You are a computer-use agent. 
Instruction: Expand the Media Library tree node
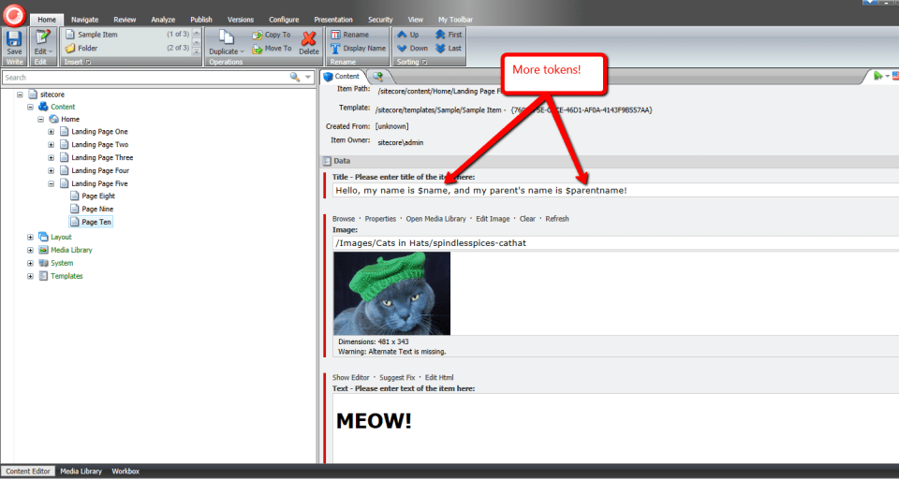(30, 250)
